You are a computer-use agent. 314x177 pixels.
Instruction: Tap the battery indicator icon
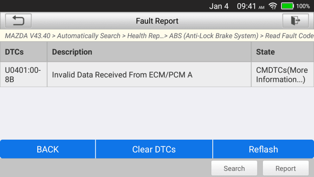point(287,6)
